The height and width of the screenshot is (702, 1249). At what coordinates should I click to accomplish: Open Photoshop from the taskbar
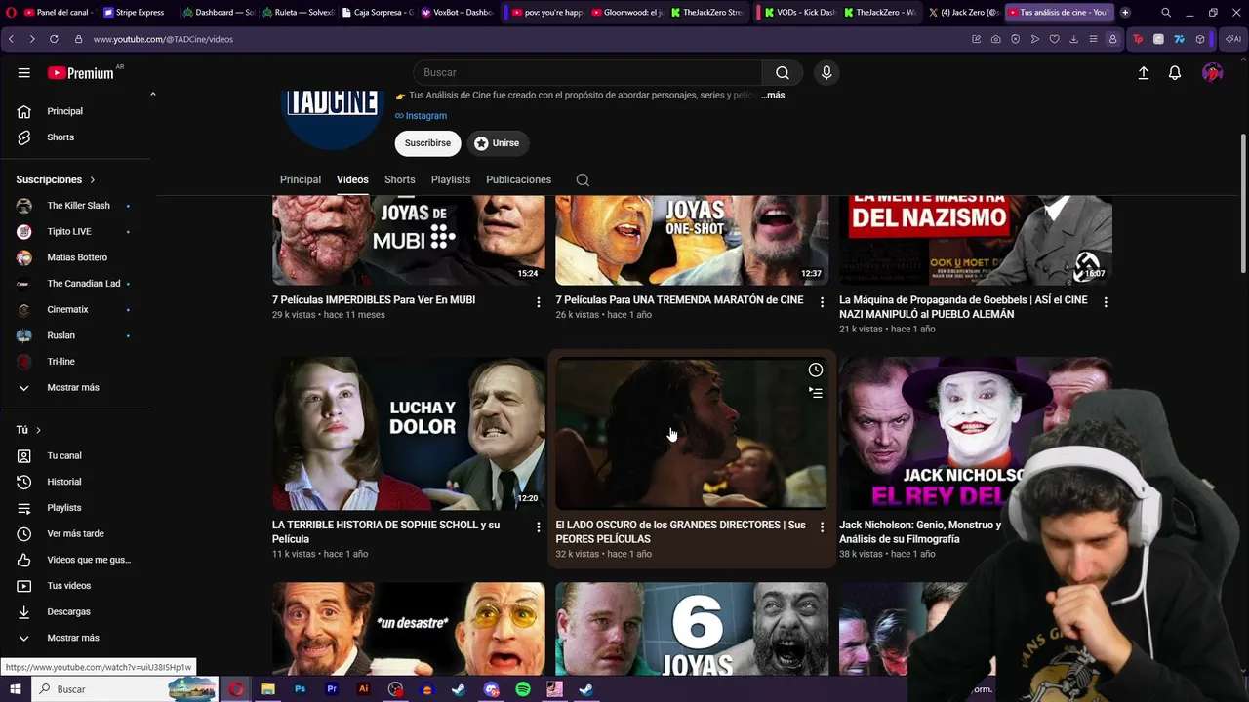tap(300, 689)
